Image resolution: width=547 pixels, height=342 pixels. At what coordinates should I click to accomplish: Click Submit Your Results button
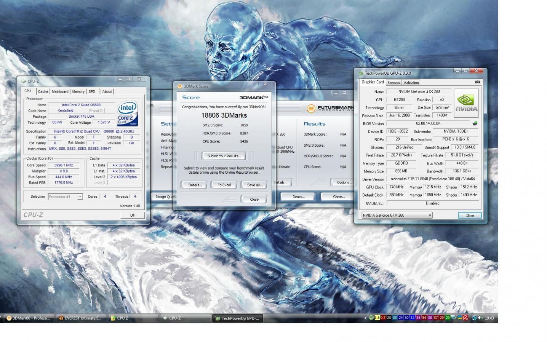coord(224,156)
